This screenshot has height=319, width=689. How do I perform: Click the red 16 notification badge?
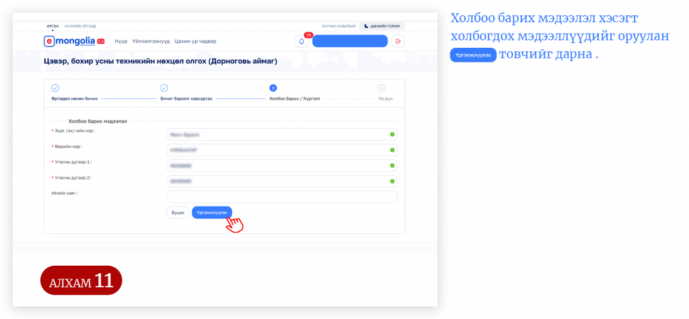click(x=308, y=35)
